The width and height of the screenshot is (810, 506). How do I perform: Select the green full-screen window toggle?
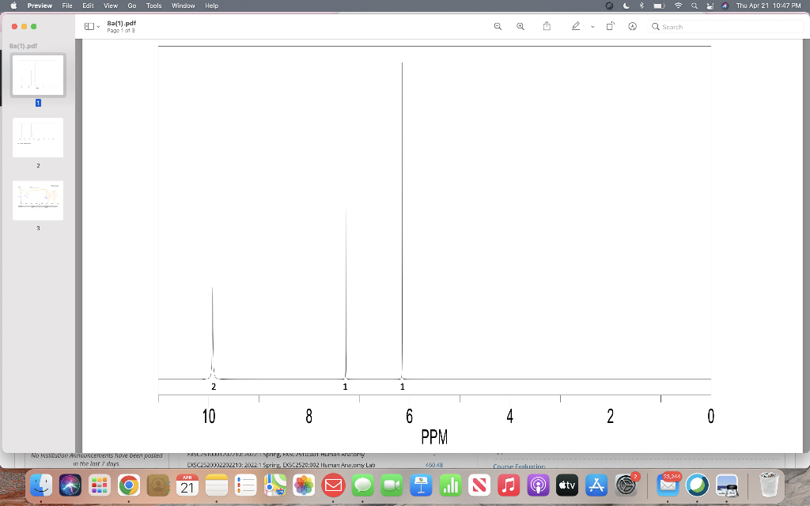coord(32,25)
